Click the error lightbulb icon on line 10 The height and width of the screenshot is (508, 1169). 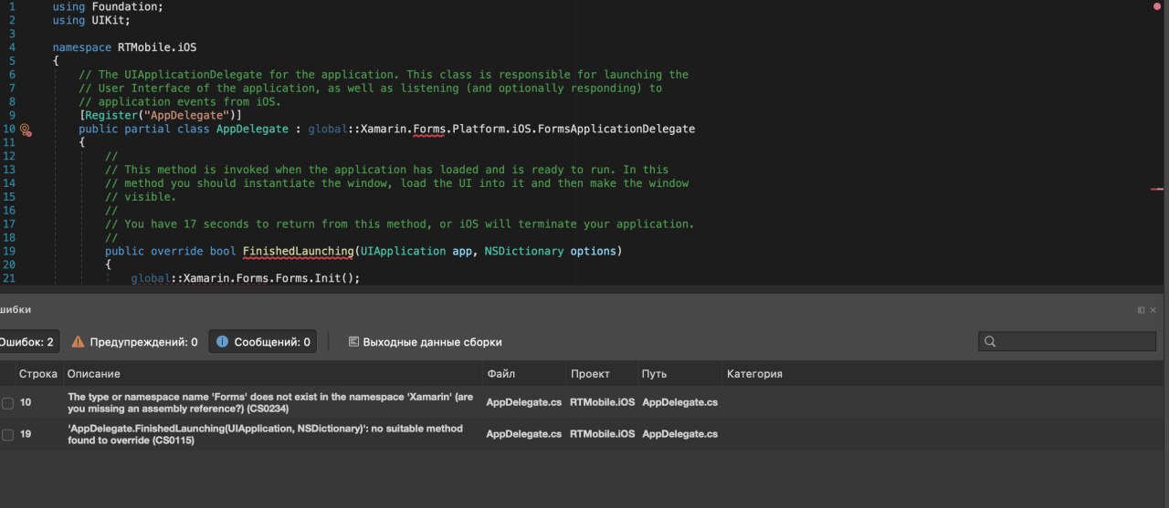[26, 130]
